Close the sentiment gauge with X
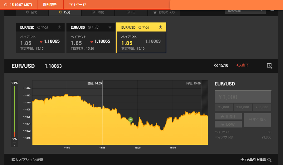Image resolution: width=283 pixels, height=165 pixels. [x=15, y=145]
